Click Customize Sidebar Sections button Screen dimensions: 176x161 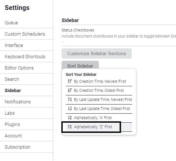tap(97, 53)
